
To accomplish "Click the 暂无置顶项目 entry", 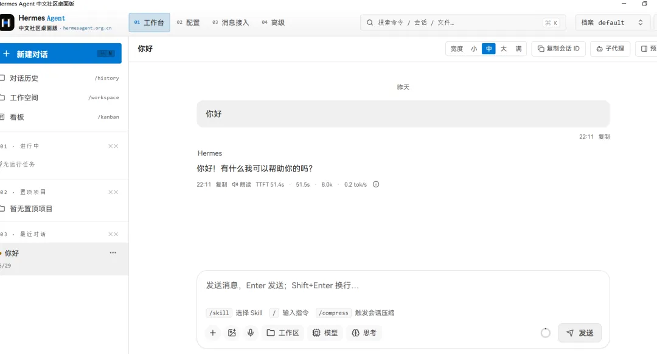I will (x=31, y=209).
